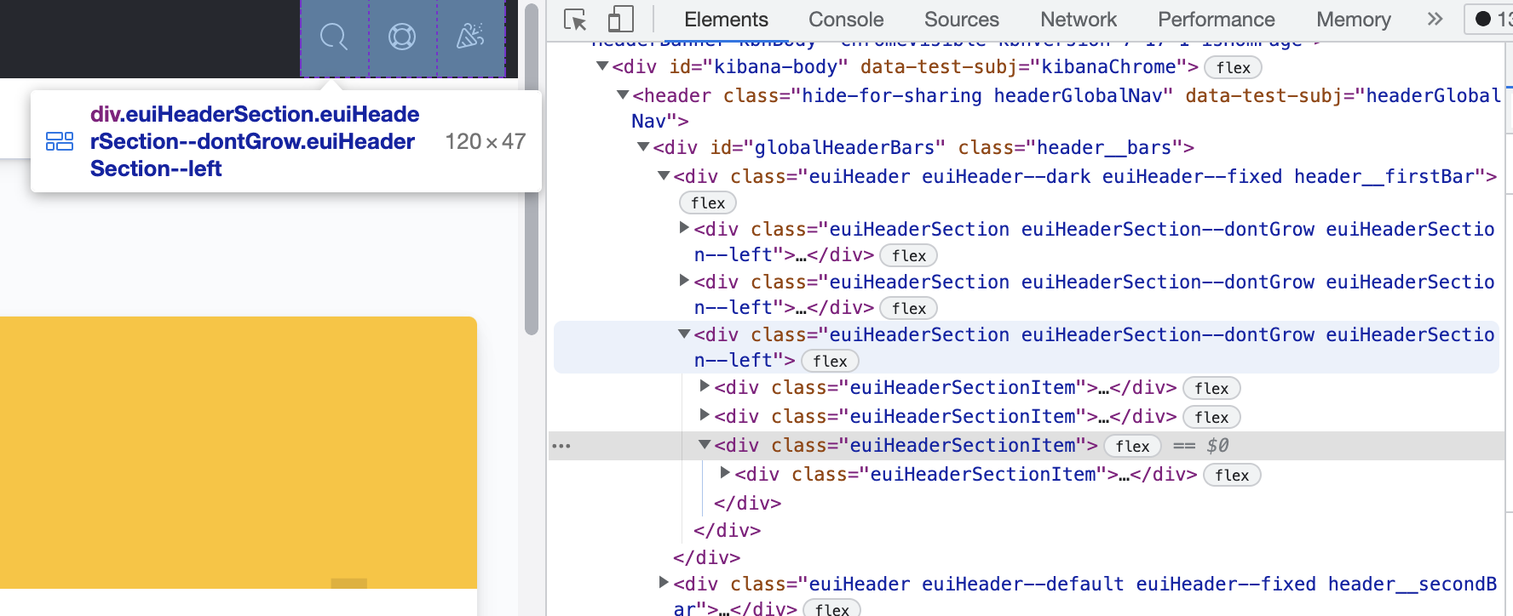Click the "== $0" marker text
The image size is (1513, 616).
coord(1201,446)
